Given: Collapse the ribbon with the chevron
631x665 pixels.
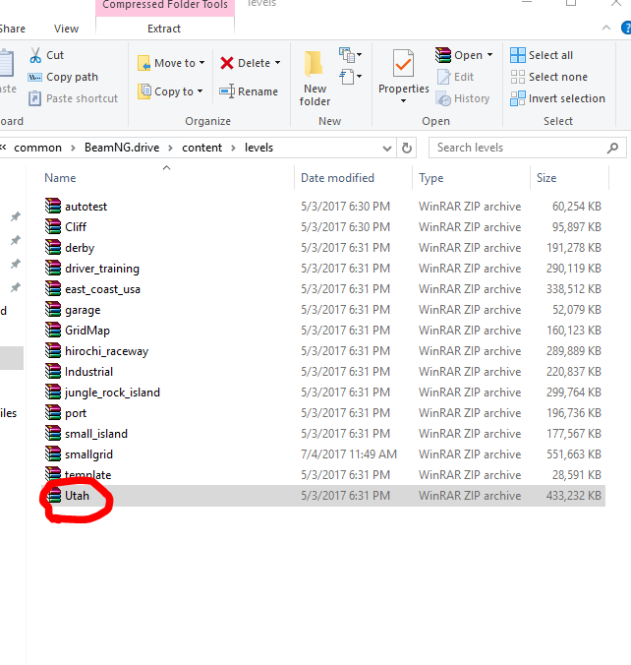Looking at the screenshot, I should tap(606, 28).
